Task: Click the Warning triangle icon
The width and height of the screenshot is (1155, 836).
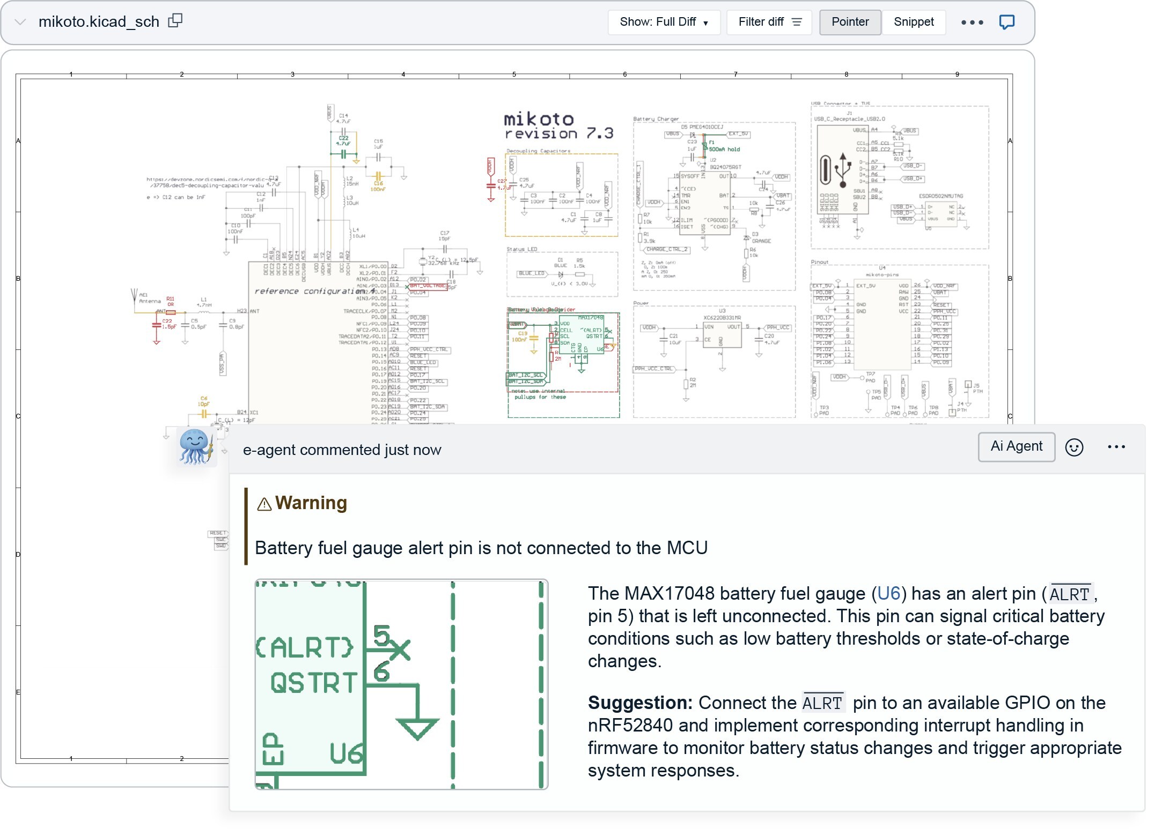Action: tap(264, 504)
